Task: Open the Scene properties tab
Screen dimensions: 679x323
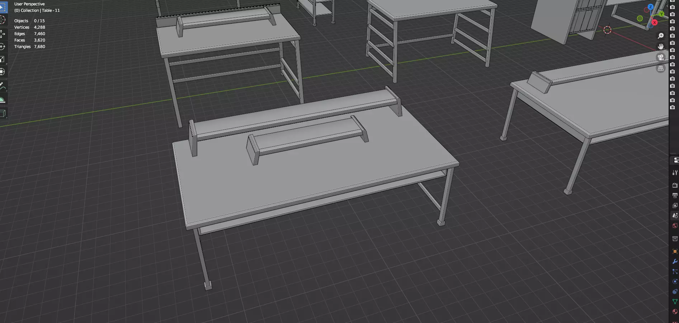Action: click(x=675, y=216)
